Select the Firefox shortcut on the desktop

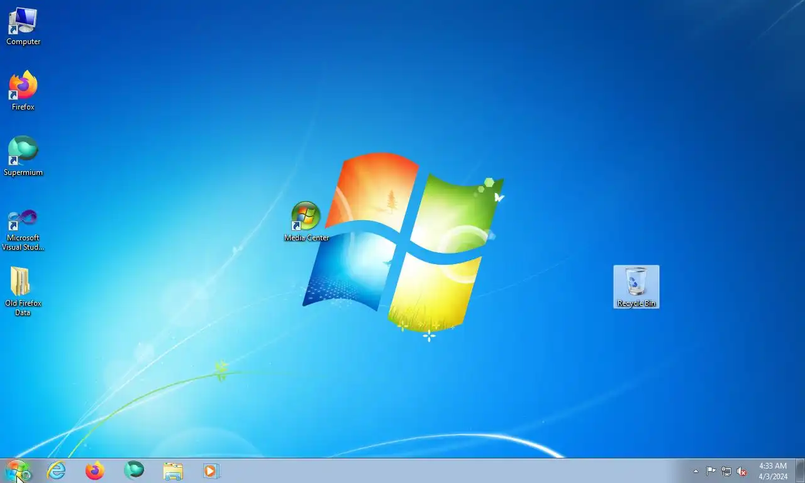click(23, 91)
